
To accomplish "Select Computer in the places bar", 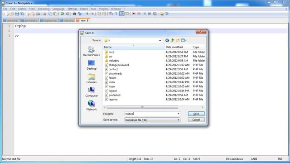I will tap(92, 92).
